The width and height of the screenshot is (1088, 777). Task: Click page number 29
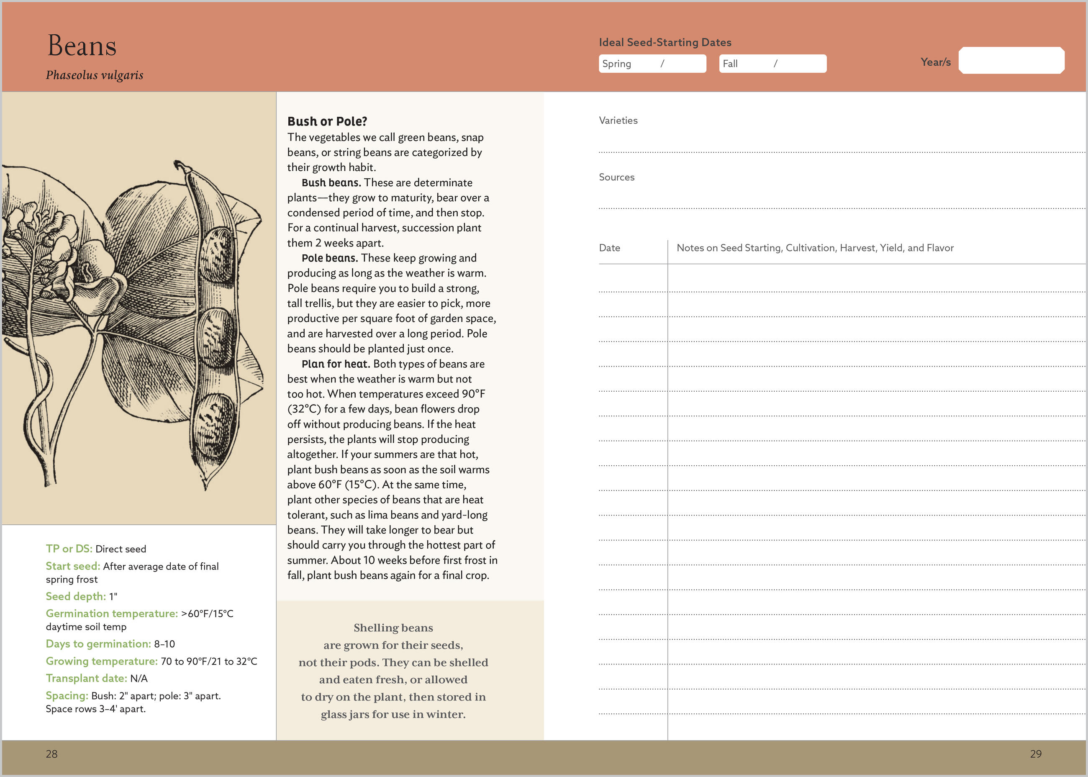click(x=1035, y=754)
